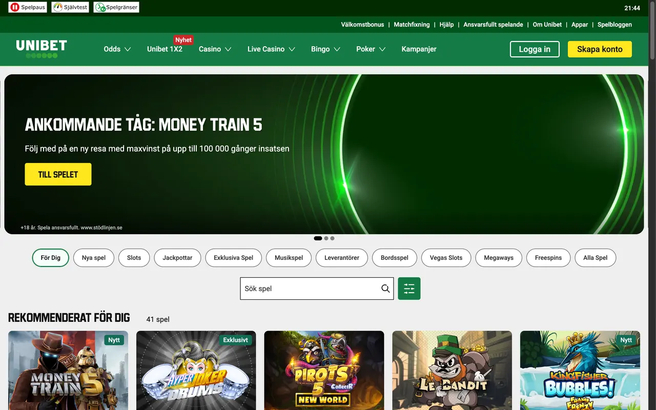Expand the Odds menu chevron
Image resolution: width=656 pixels, height=410 pixels.
click(128, 49)
